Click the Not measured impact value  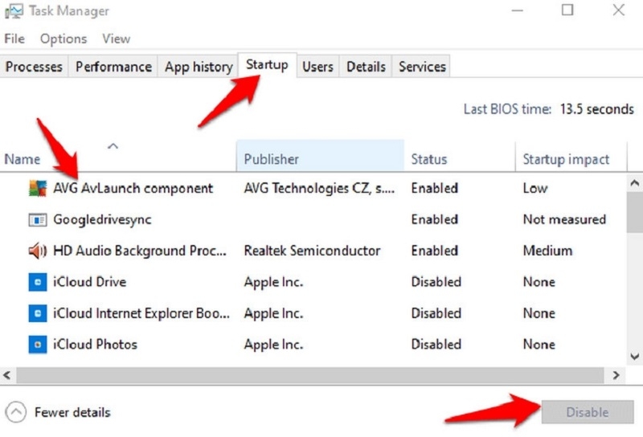(x=564, y=220)
